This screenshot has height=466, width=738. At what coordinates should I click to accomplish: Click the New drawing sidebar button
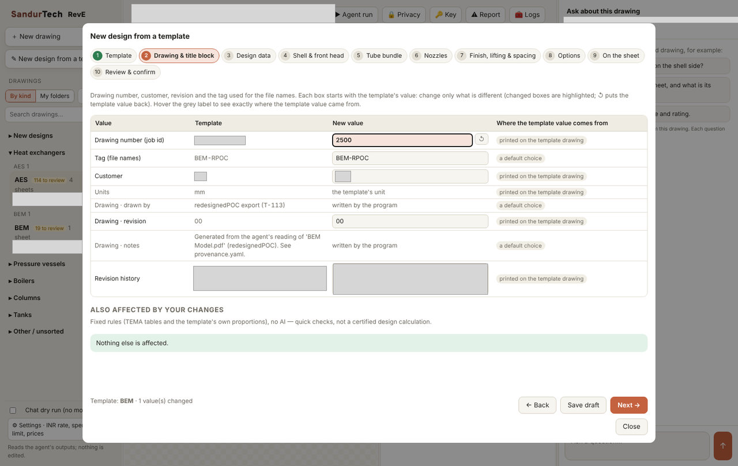[44, 36]
